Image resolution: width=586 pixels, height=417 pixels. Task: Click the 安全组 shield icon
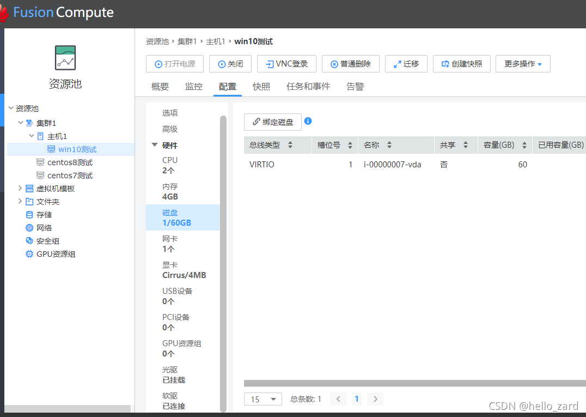29,241
